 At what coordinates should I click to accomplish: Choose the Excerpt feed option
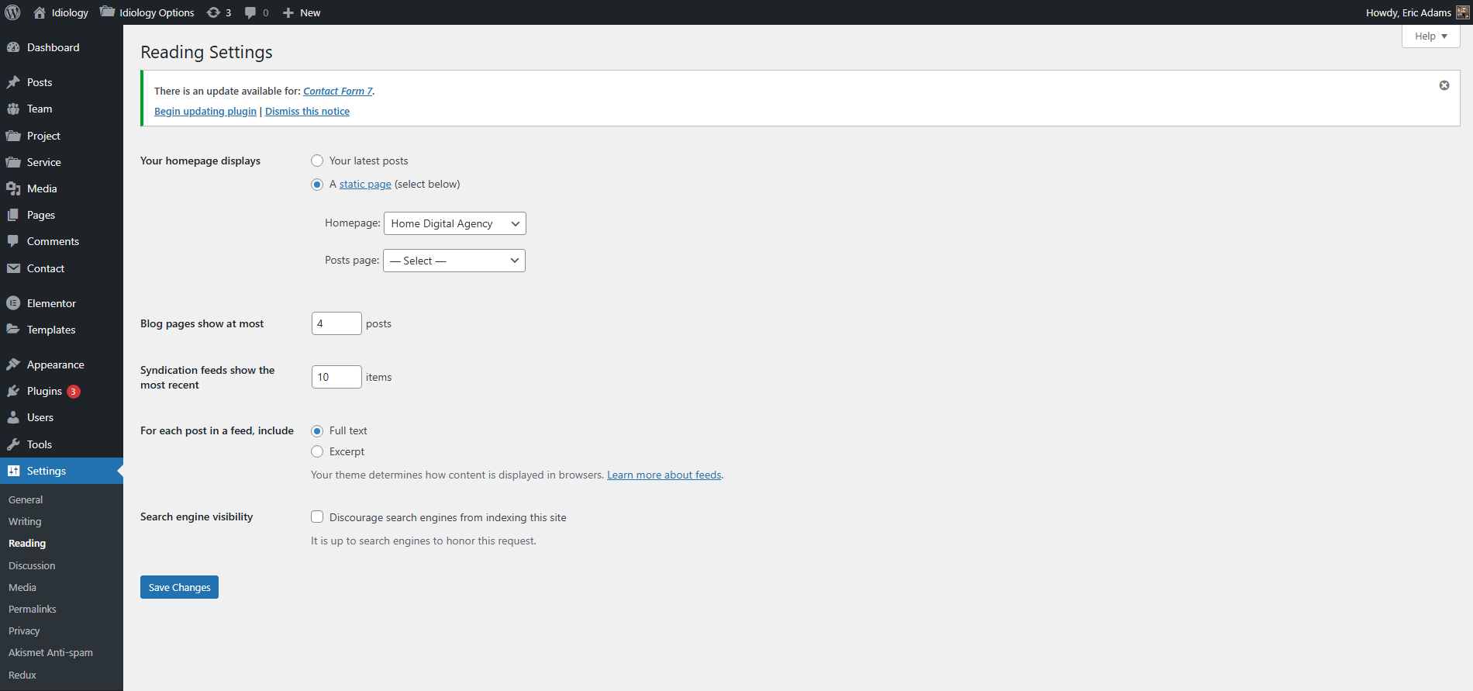317,451
